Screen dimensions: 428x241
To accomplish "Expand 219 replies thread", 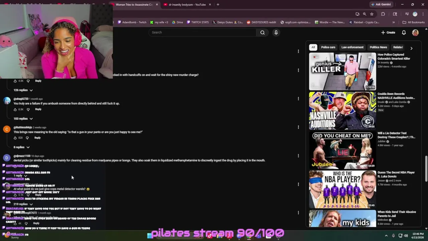I will (23, 204).
